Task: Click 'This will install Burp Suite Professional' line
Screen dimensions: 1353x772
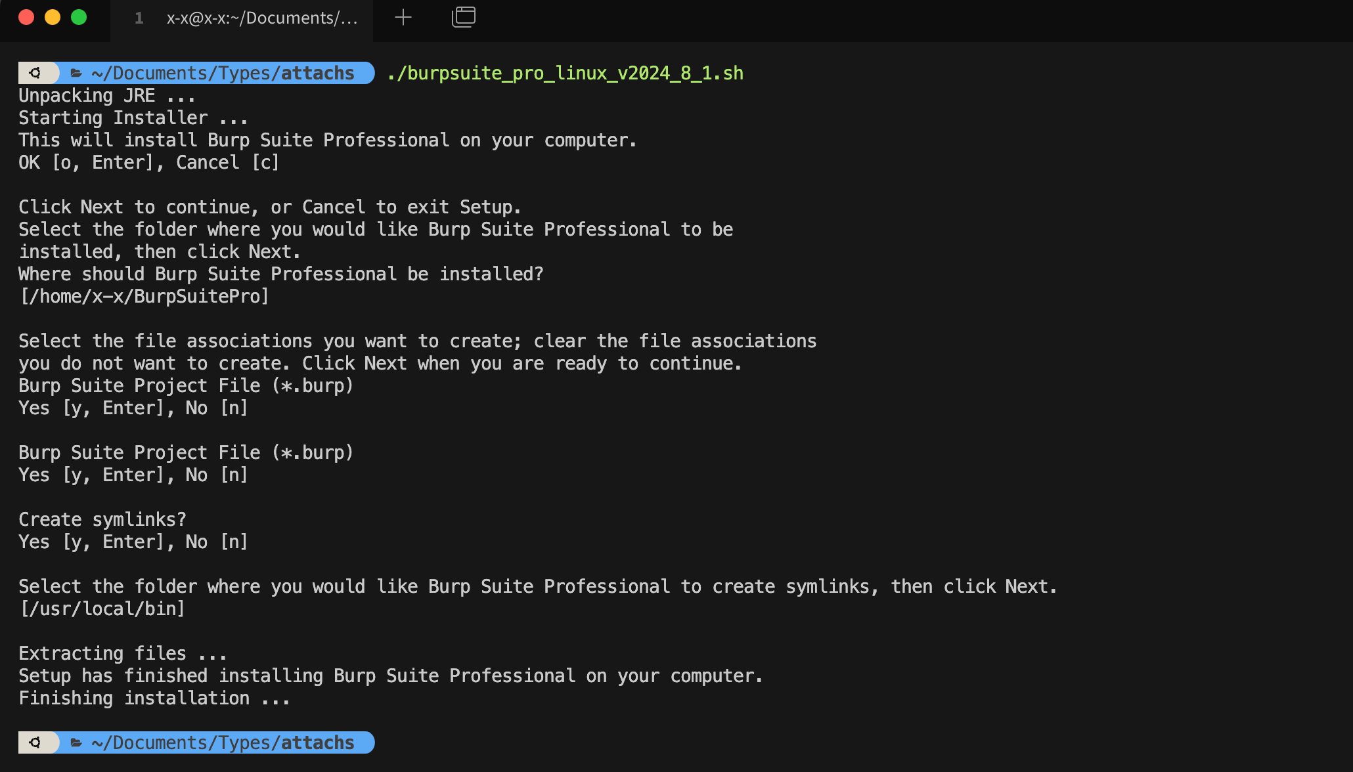Action: coord(328,140)
